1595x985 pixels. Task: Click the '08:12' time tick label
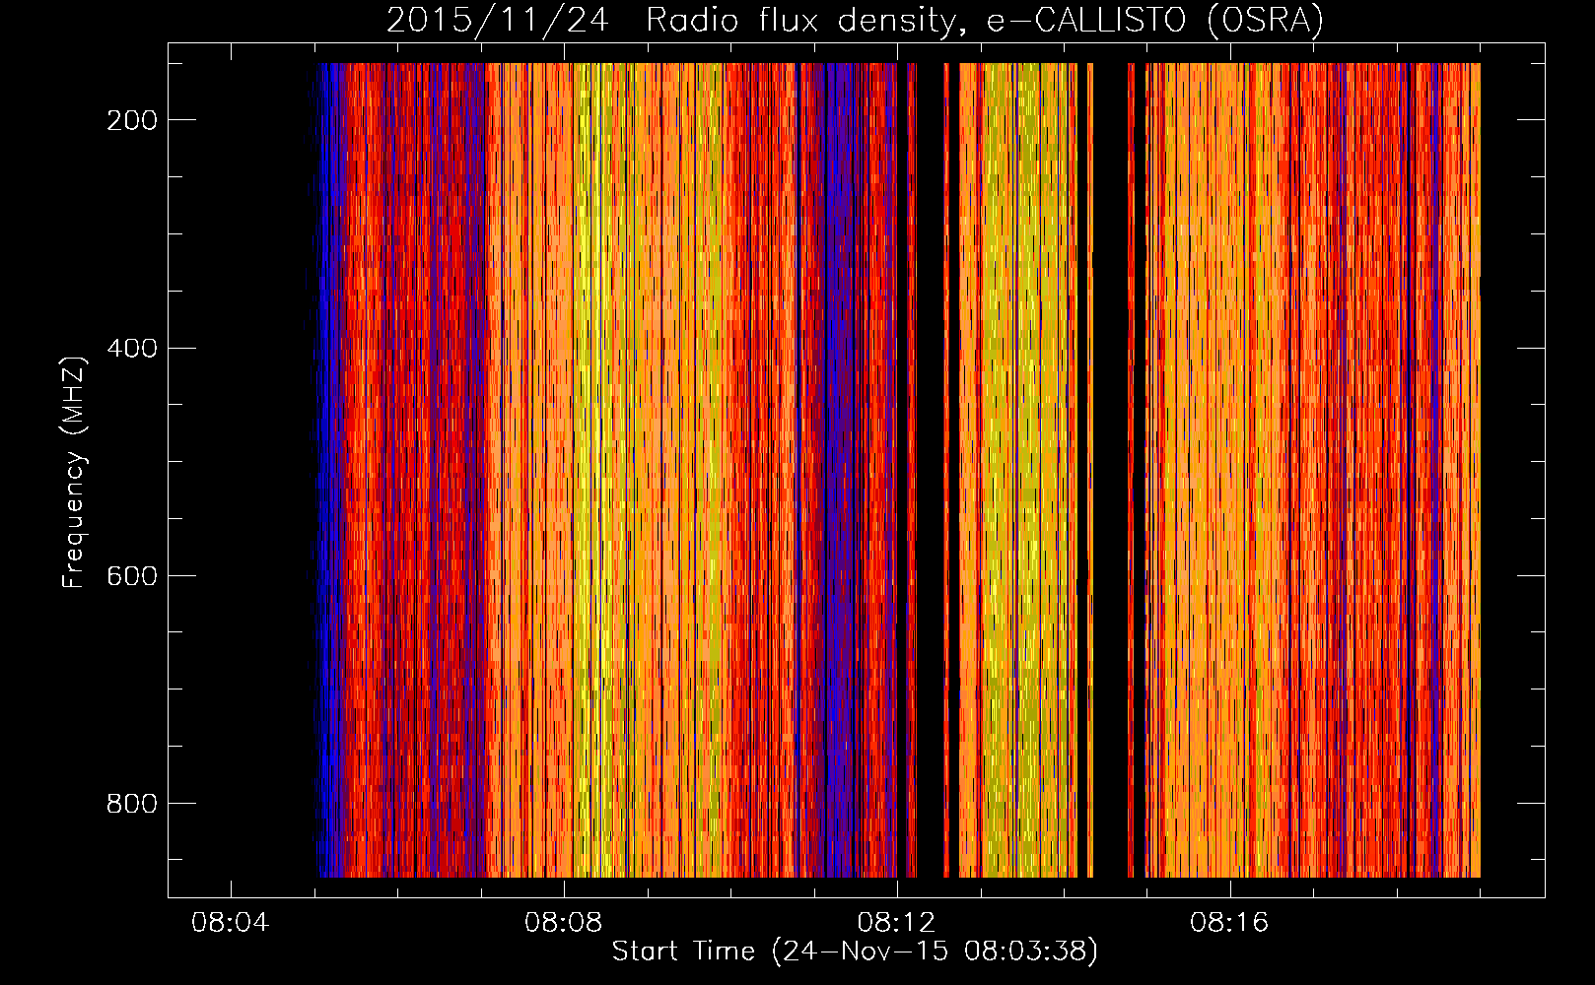point(896,923)
